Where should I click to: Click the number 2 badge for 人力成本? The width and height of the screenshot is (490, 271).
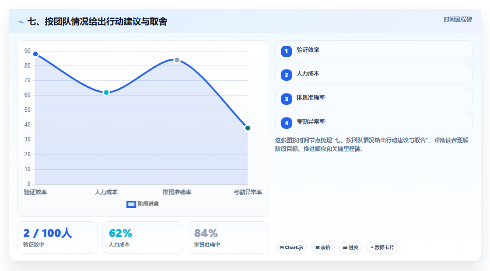click(x=286, y=75)
